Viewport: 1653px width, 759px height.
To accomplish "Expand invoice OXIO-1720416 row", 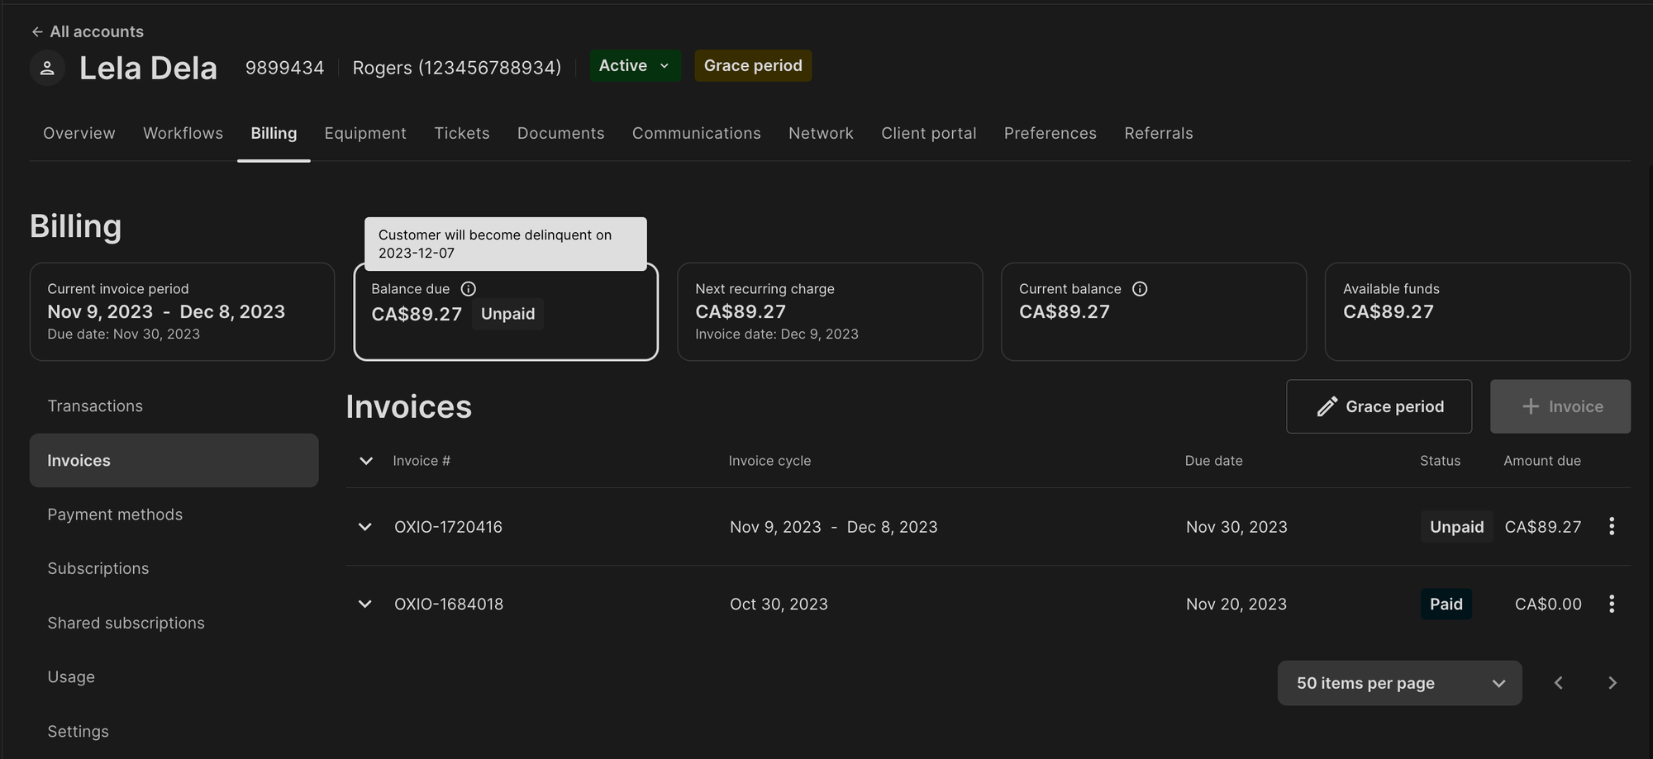I will [364, 527].
